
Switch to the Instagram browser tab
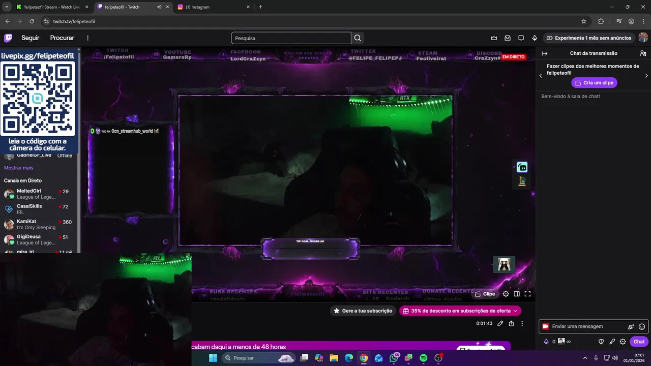coord(214,7)
